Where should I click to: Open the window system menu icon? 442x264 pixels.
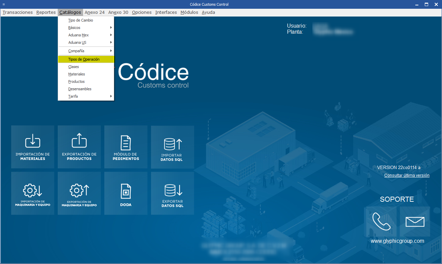(3, 4)
